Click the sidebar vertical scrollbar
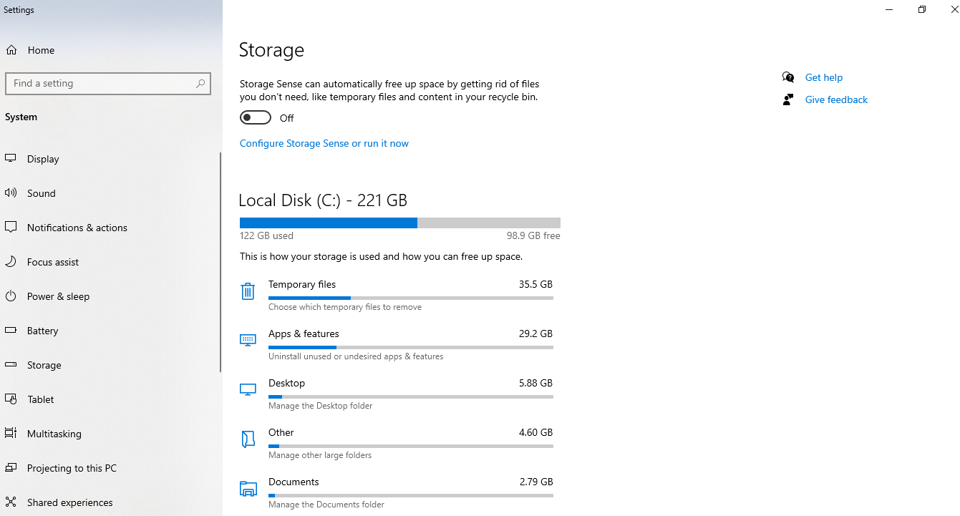 pos(220,262)
